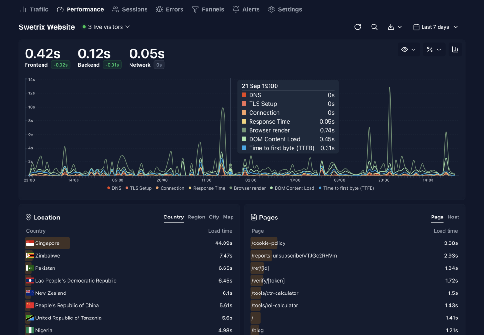Click the download export icon
Image resolution: width=484 pixels, height=335 pixels.
(x=394, y=27)
